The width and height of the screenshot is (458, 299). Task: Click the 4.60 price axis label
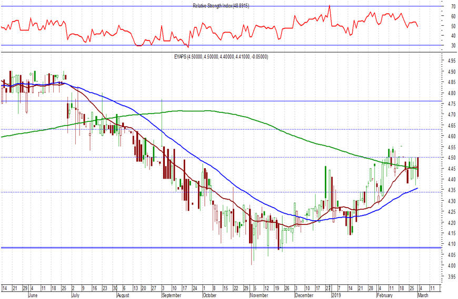(x=452, y=136)
